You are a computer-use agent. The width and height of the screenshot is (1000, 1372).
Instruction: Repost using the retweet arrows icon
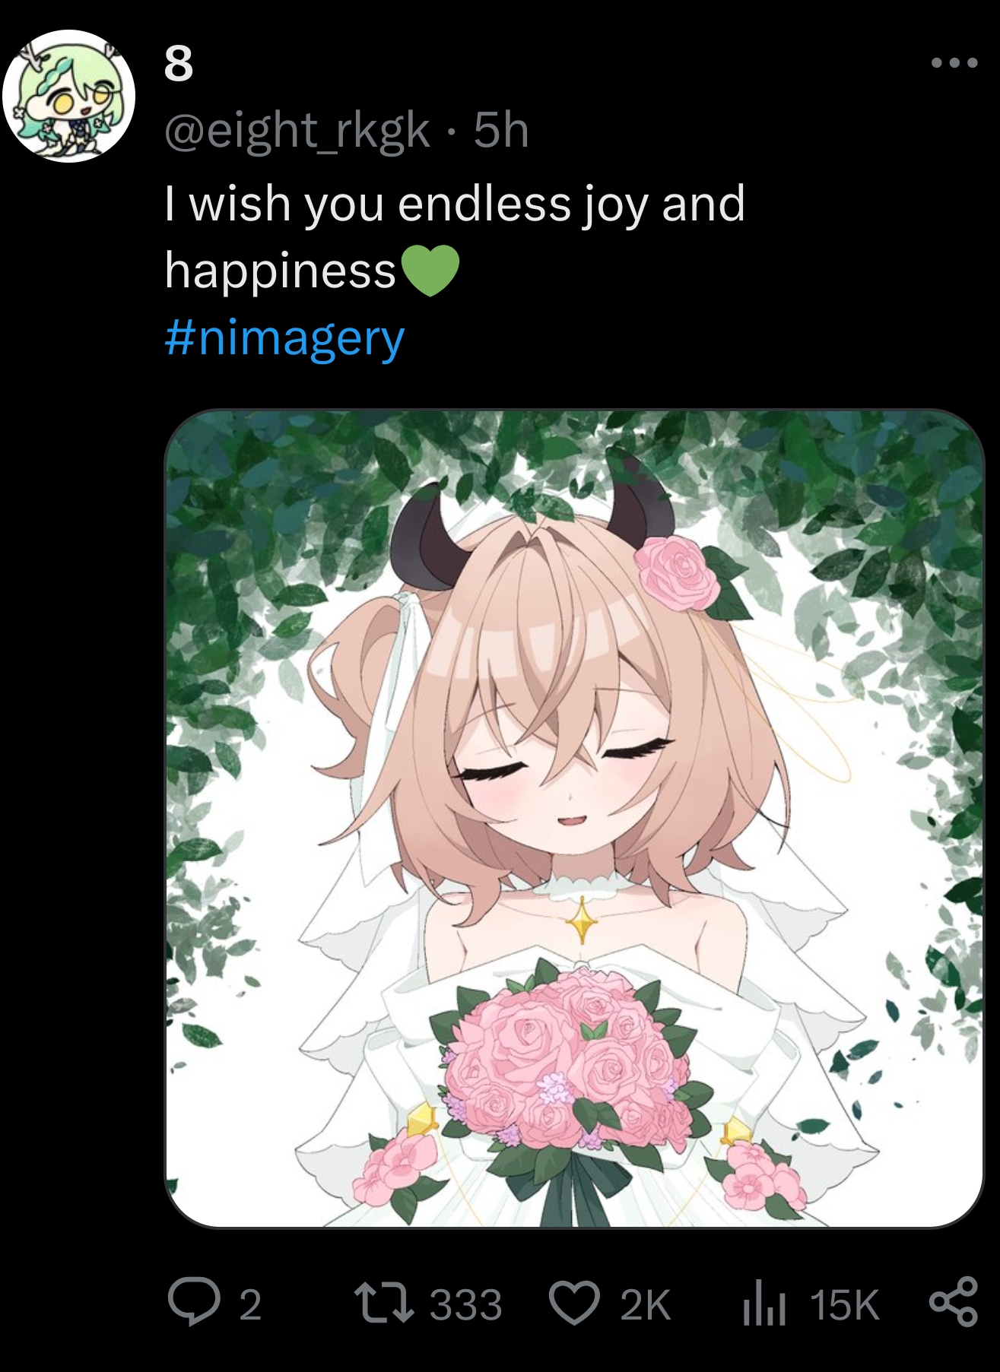click(x=384, y=1303)
